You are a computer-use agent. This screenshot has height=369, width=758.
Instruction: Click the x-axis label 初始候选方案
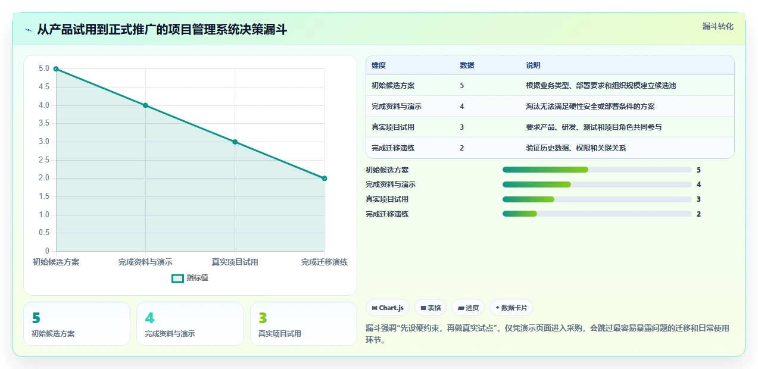point(56,262)
